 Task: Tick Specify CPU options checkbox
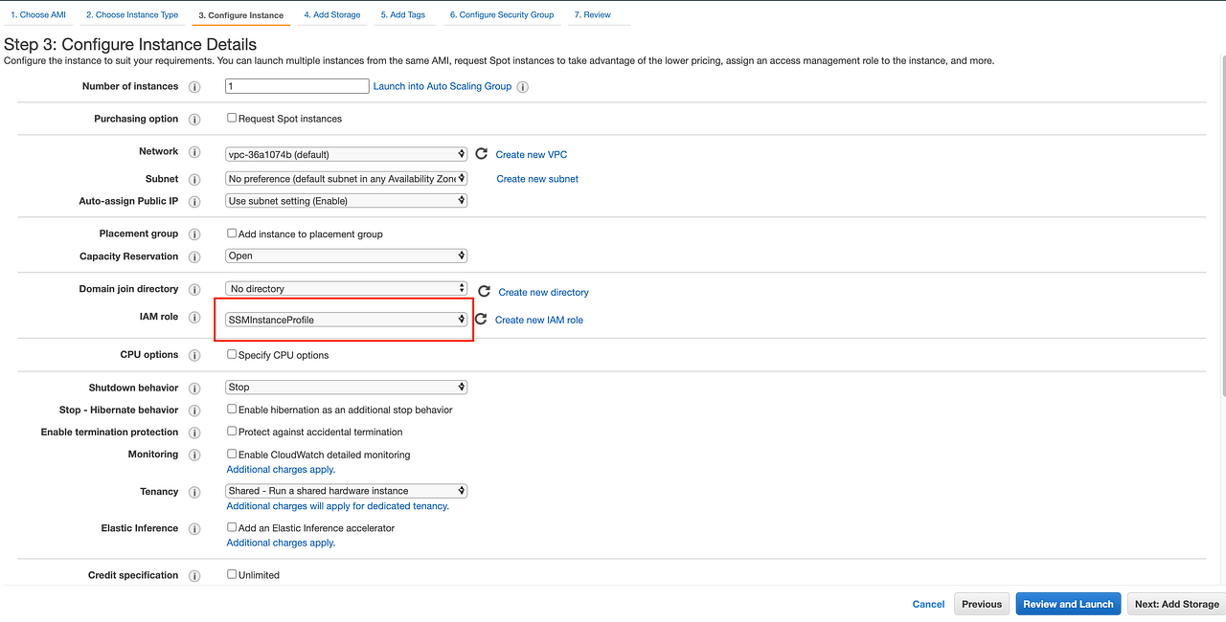[232, 354]
